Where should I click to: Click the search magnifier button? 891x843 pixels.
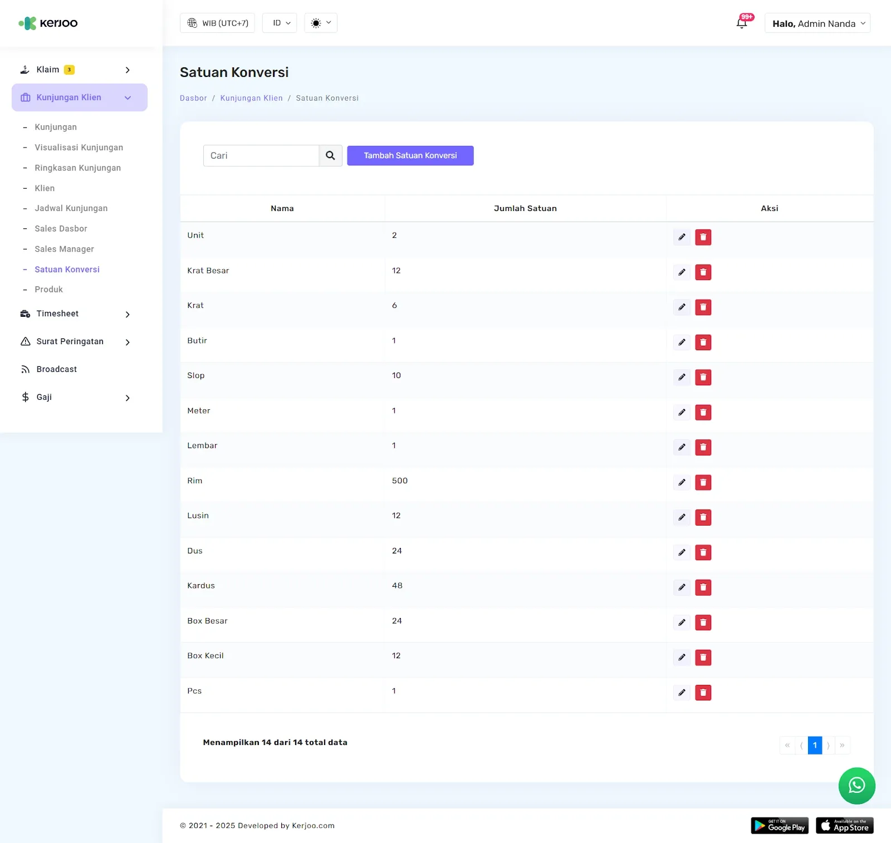(x=330, y=155)
